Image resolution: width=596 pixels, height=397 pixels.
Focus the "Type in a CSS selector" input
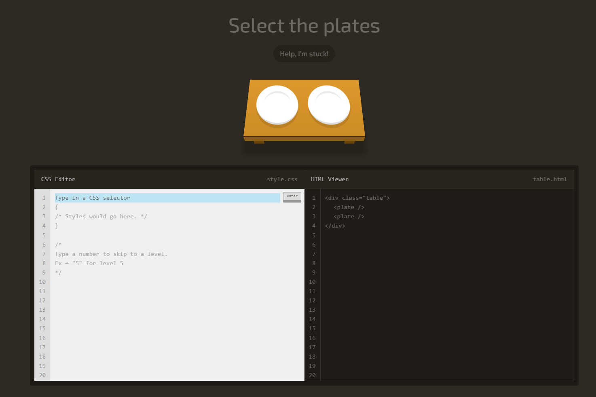pyautogui.click(x=167, y=198)
